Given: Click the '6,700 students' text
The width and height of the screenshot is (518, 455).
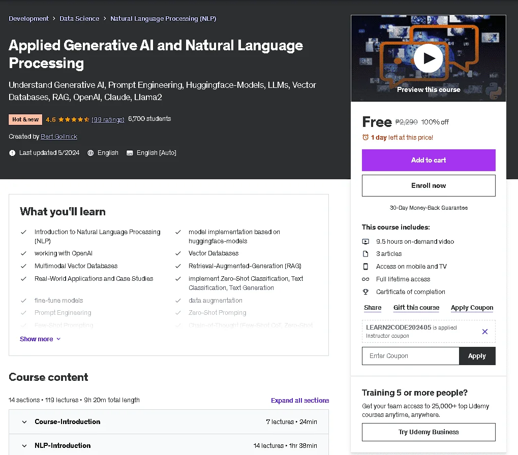Looking at the screenshot, I should pos(149,119).
